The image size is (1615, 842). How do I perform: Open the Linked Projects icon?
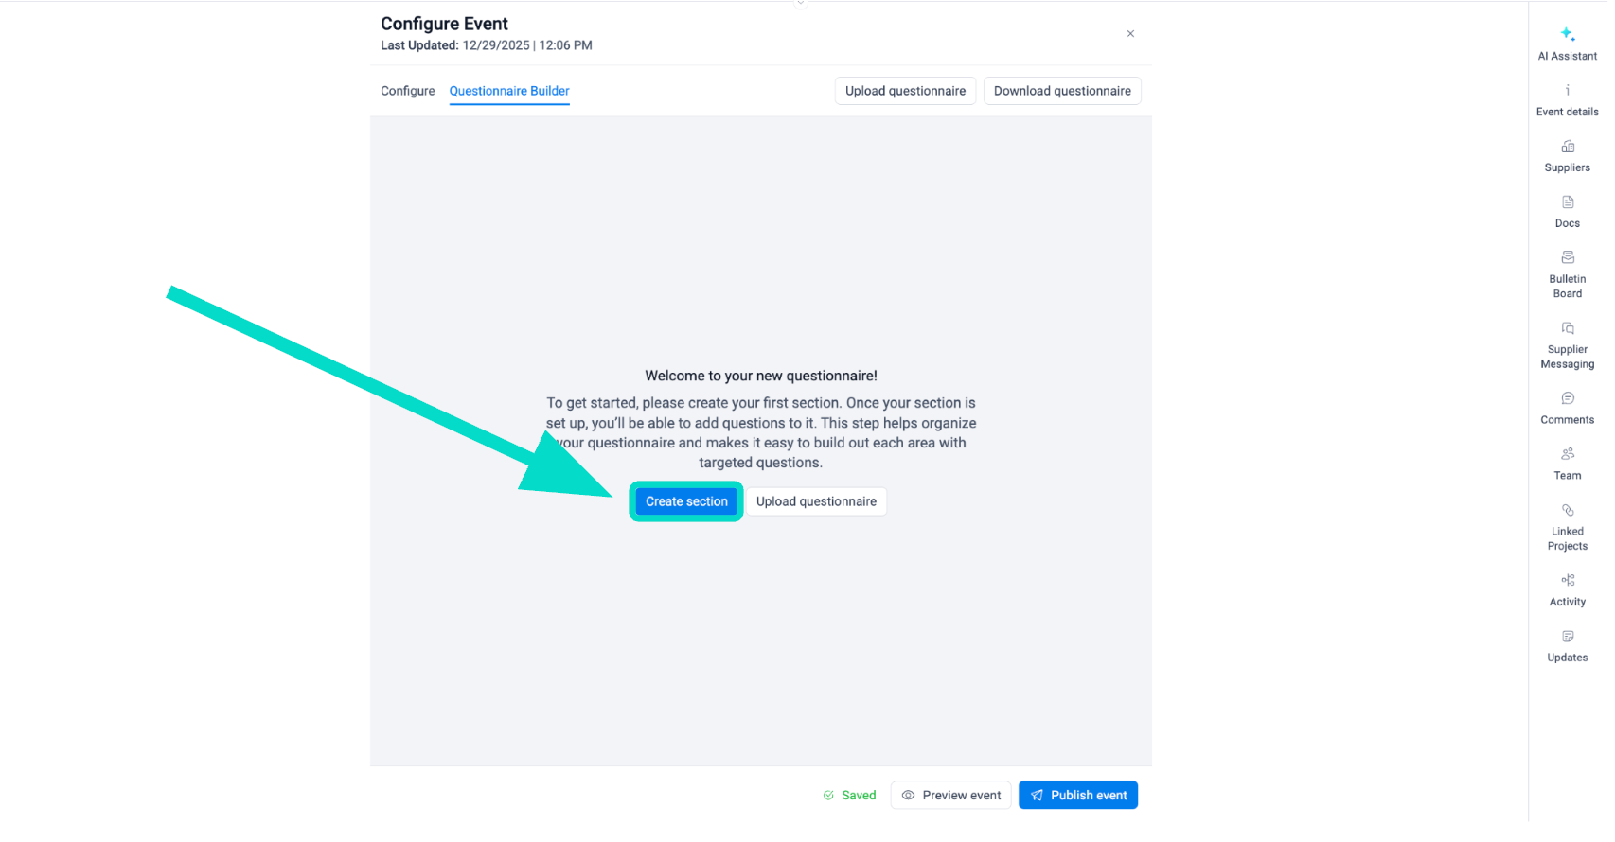point(1567,510)
